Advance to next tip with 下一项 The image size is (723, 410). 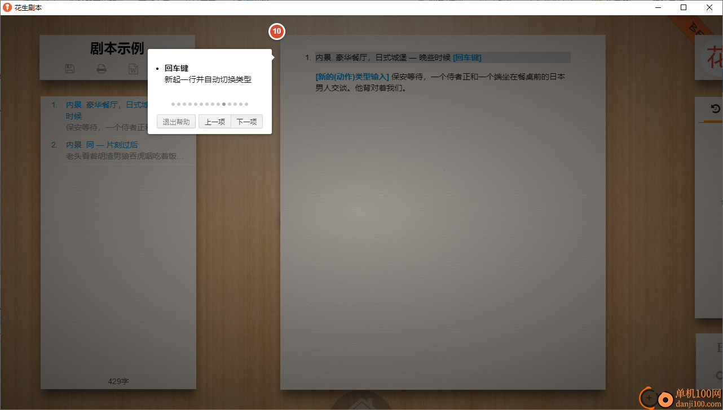tap(246, 122)
